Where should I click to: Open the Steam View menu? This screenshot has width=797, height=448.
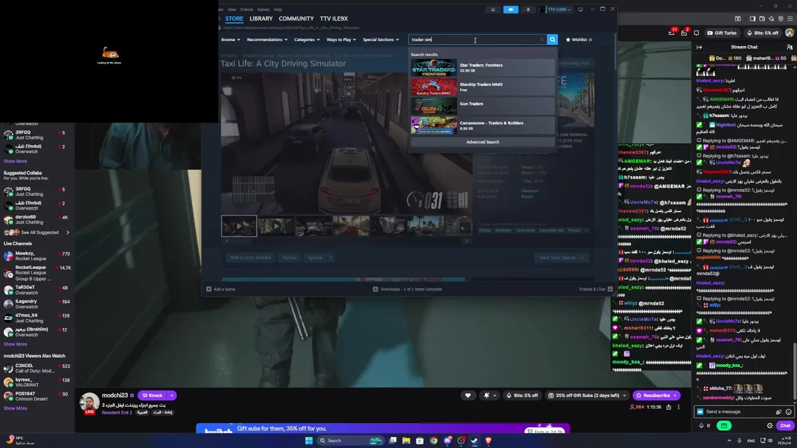[x=232, y=9]
